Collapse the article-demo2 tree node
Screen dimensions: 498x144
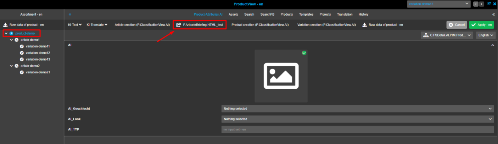pyautogui.click(x=11, y=66)
